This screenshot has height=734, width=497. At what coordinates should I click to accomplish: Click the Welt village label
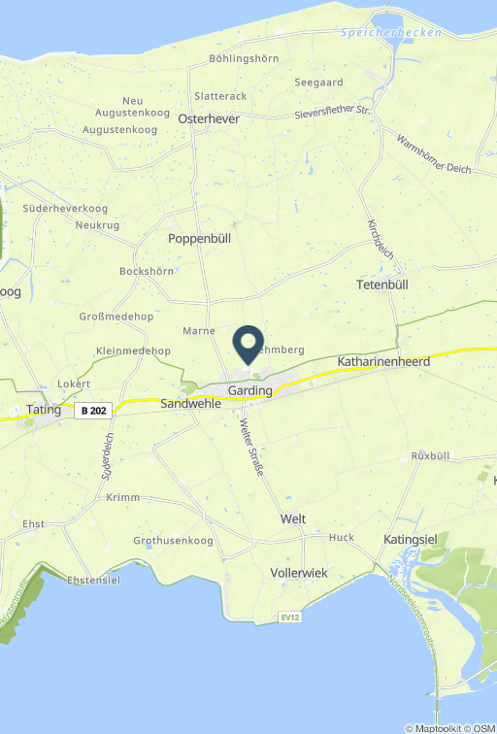click(293, 518)
